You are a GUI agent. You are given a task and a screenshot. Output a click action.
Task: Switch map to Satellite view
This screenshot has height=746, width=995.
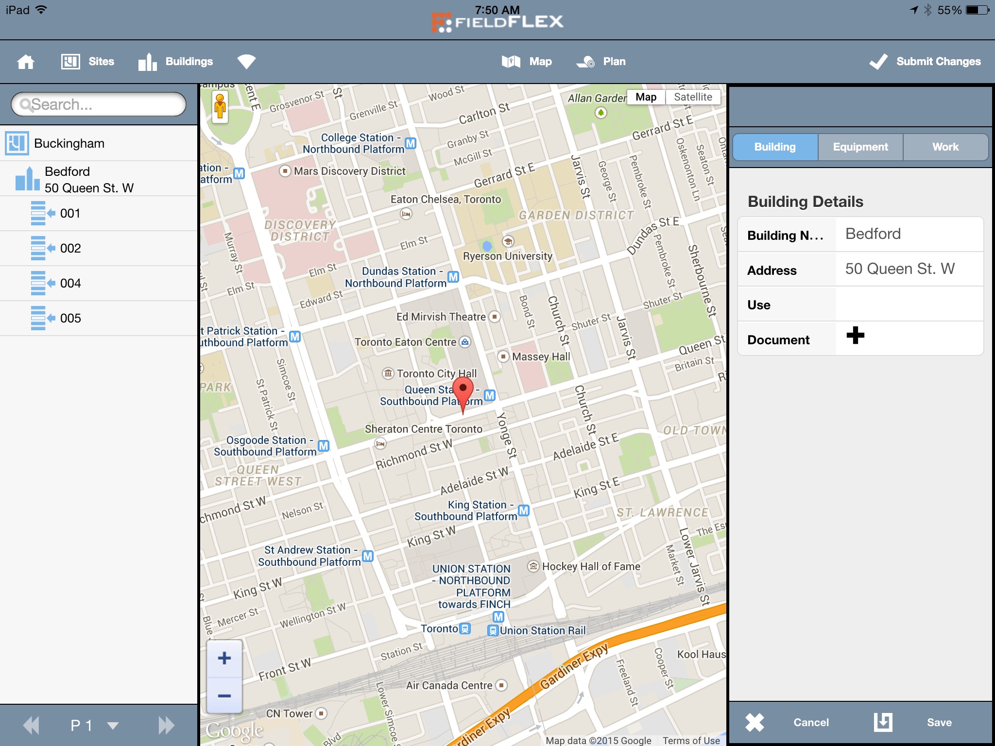click(693, 97)
